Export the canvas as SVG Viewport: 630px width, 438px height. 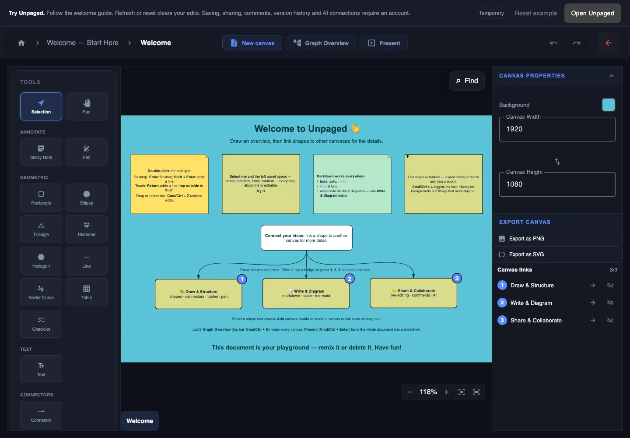pos(557,254)
